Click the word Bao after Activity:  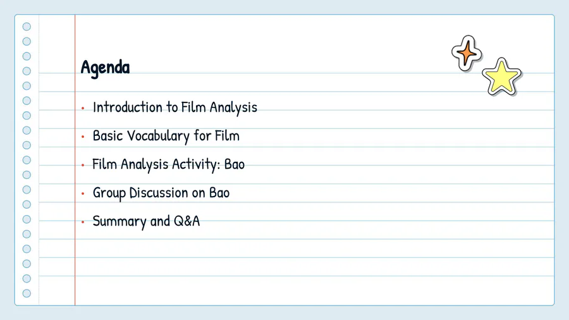(235, 164)
